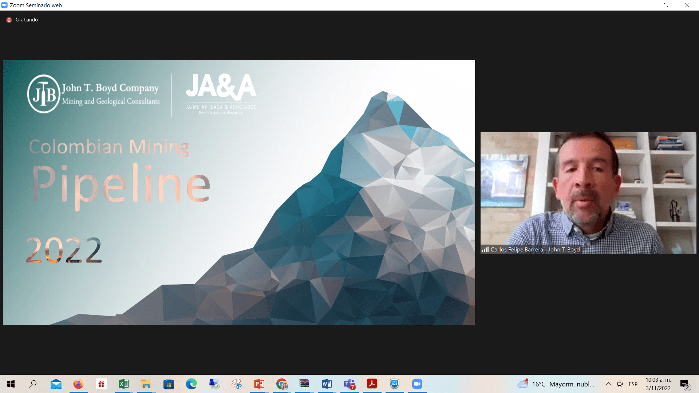The height and width of the screenshot is (393, 699).
Task: Open Adobe Acrobat in taskbar
Action: [372, 384]
